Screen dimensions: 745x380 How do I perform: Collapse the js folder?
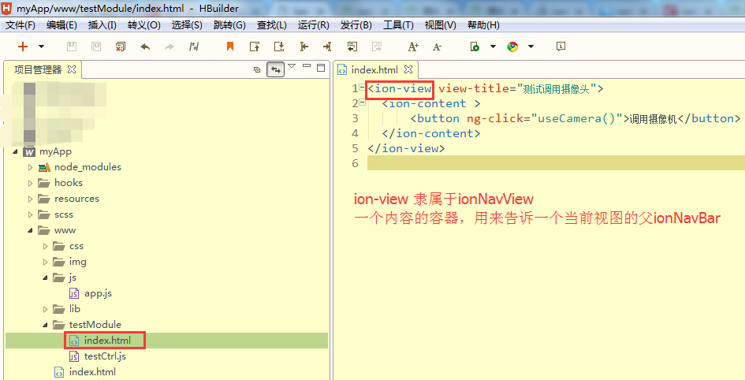(45, 278)
